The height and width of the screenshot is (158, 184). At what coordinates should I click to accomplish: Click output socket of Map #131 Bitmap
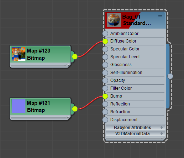[x=75, y=109]
